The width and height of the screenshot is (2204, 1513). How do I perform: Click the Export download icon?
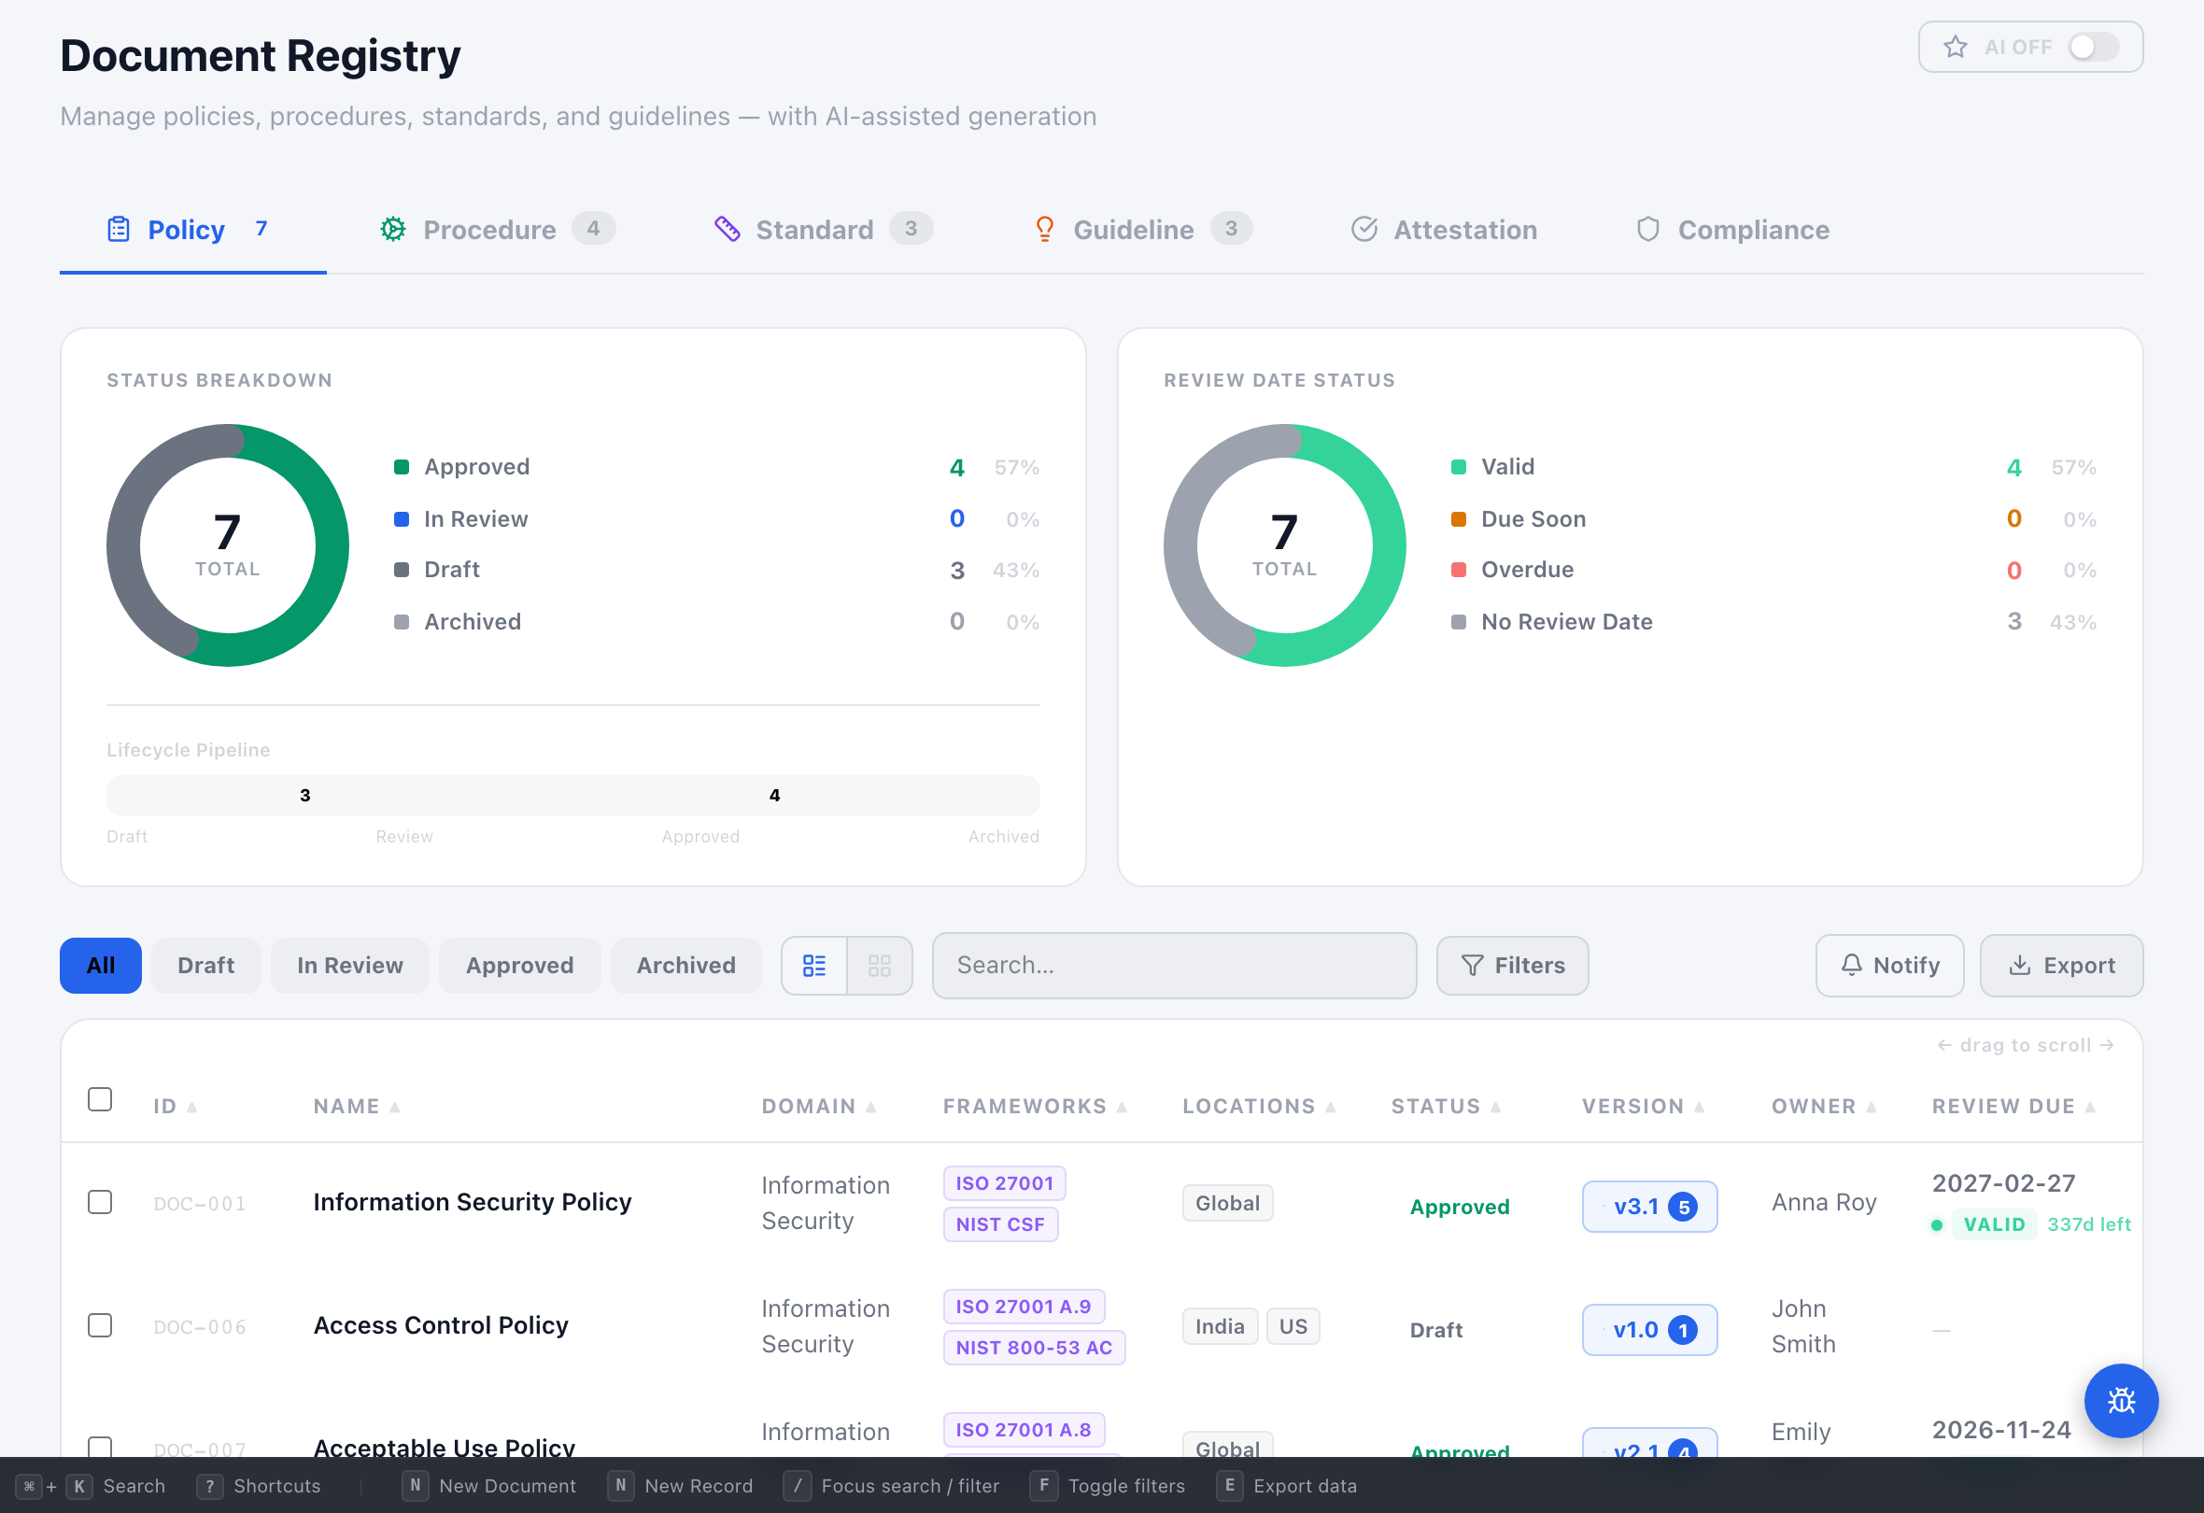click(2019, 965)
